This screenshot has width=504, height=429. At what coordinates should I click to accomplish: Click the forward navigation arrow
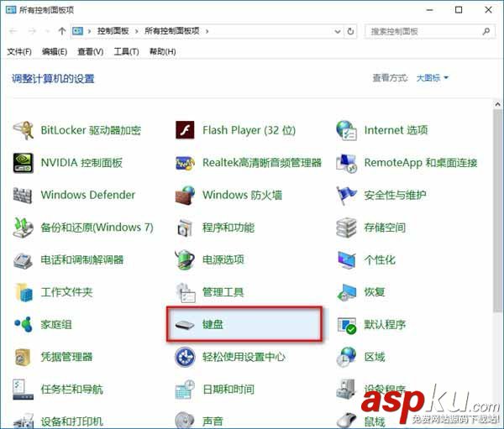(x=32, y=31)
